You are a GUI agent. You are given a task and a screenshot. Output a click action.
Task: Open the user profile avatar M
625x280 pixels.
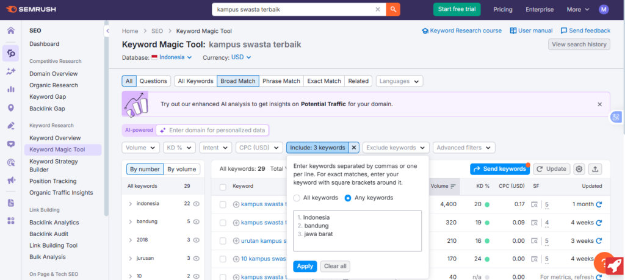coord(604,10)
